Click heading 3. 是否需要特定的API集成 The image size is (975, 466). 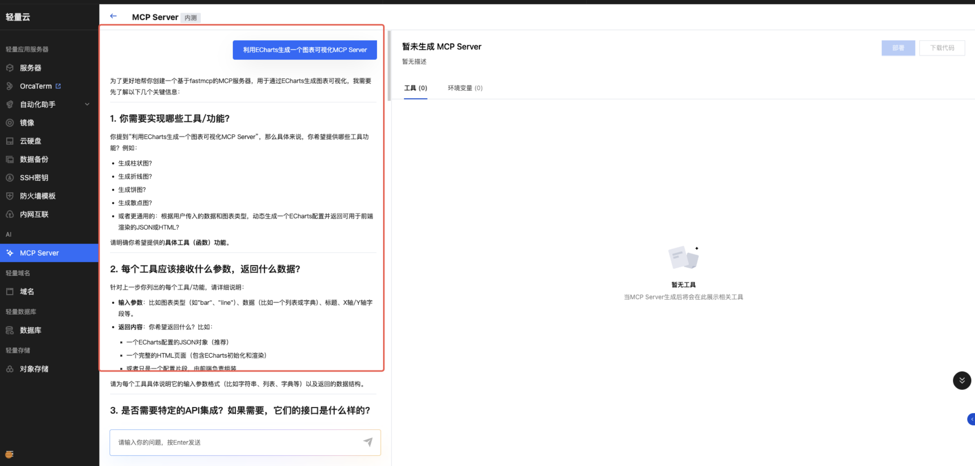240,410
